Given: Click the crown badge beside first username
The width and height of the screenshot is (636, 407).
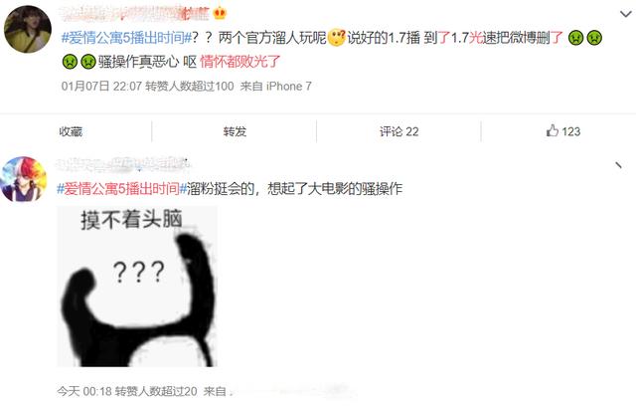Looking at the screenshot, I should 220,13.
